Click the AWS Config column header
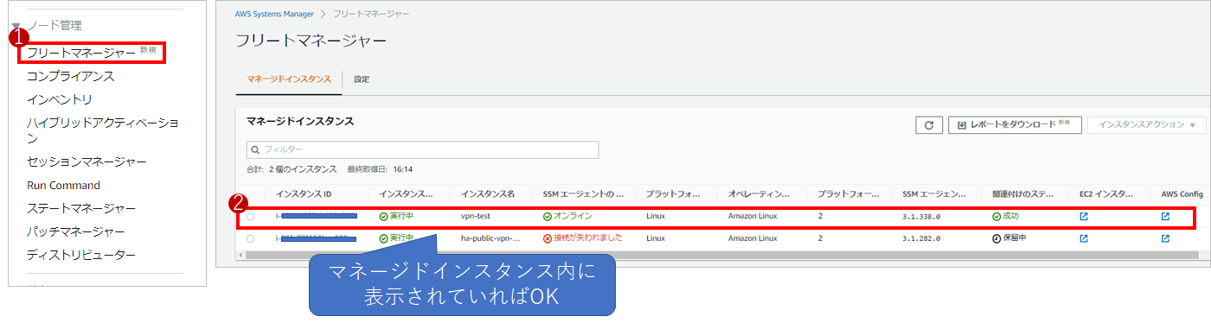Screen dimensions: 1211x323 click(1182, 193)
